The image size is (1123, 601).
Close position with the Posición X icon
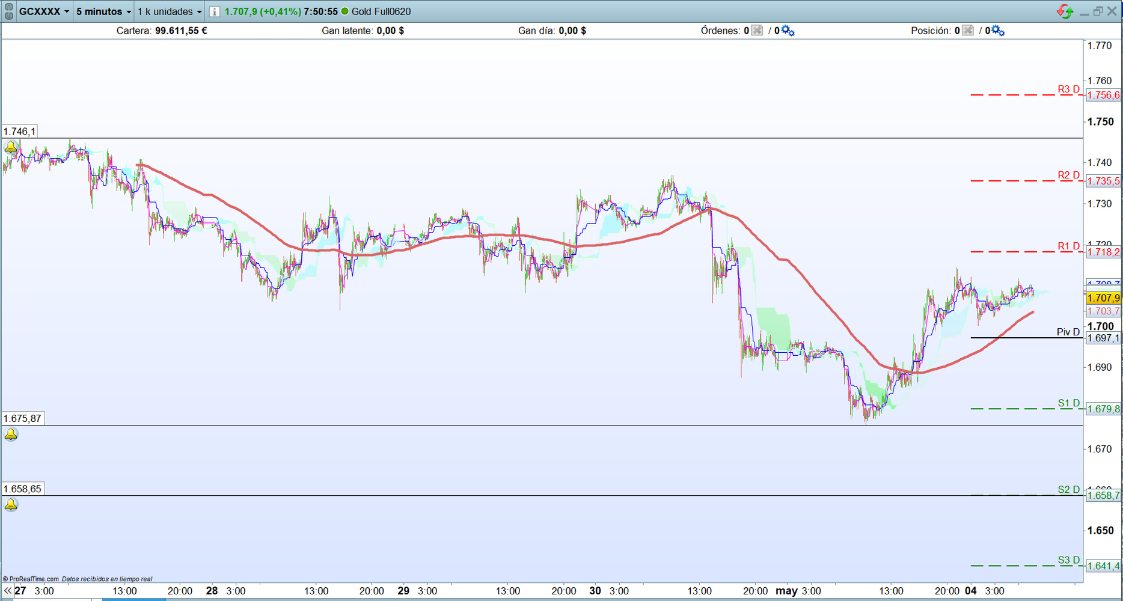[x=967, y=31]
